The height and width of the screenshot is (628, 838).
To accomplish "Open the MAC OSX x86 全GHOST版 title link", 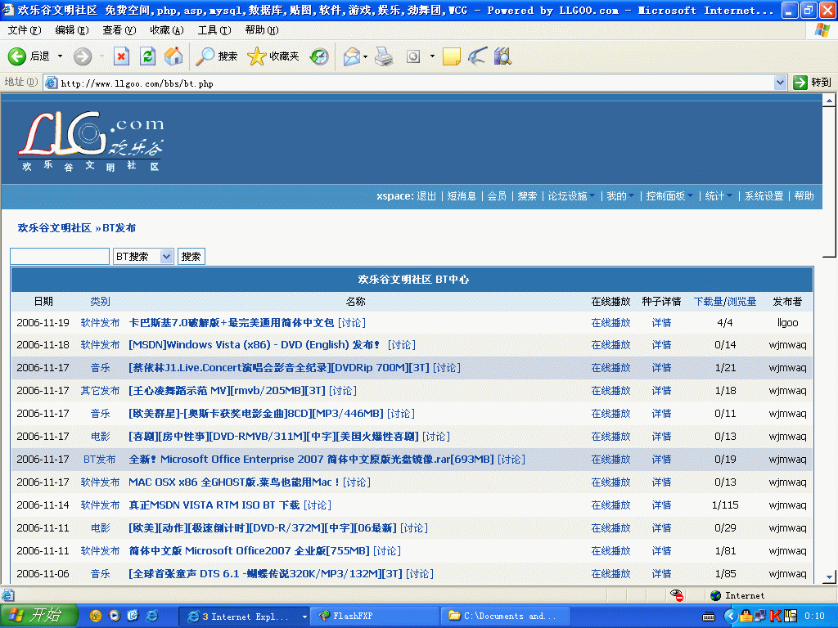I will [x=233, y=482].
